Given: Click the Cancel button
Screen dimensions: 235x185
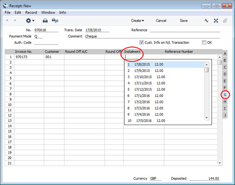Looking at the screenshot, I should [161, 21].
